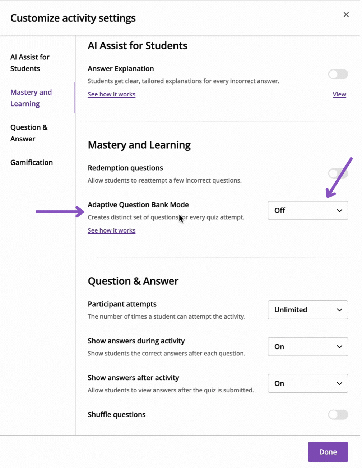This screenshot has width=362, height=468.
Task: Open See how it works under Adaptive Question Bank
Action: [x=111, y=230]
